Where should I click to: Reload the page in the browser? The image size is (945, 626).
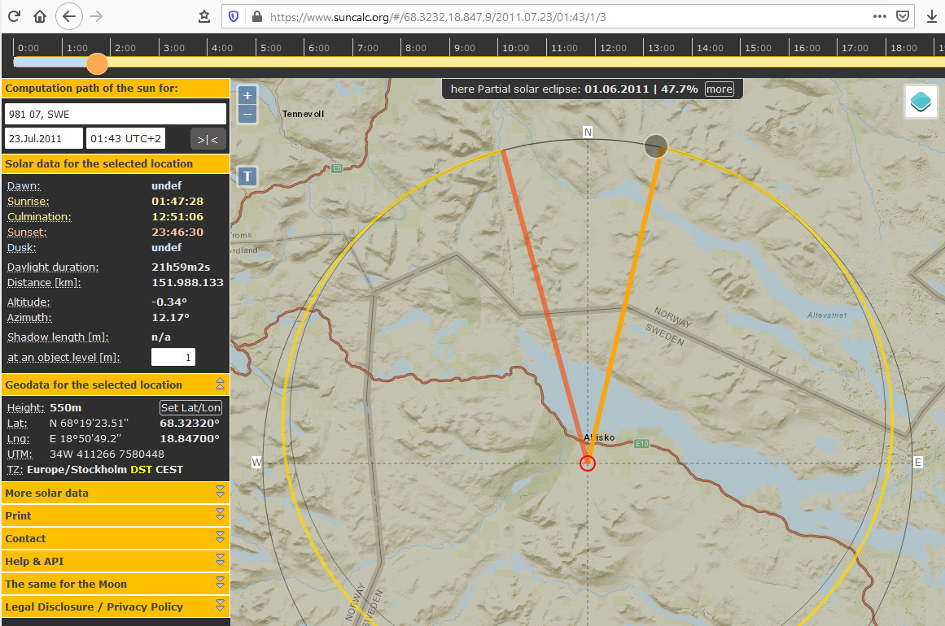(x=15, y=16)
